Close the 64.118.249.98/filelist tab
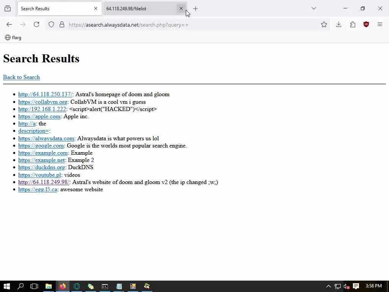389x292 pixels. (x=181, y=9)
